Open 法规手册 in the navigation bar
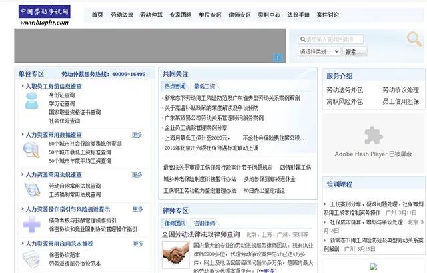 pyautogui.click(x=298, y=15)
